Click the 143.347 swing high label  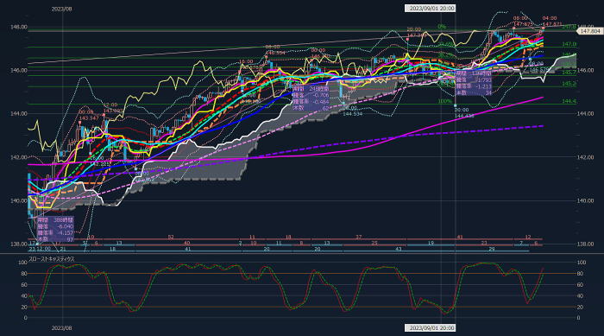[x=89, y=117]
